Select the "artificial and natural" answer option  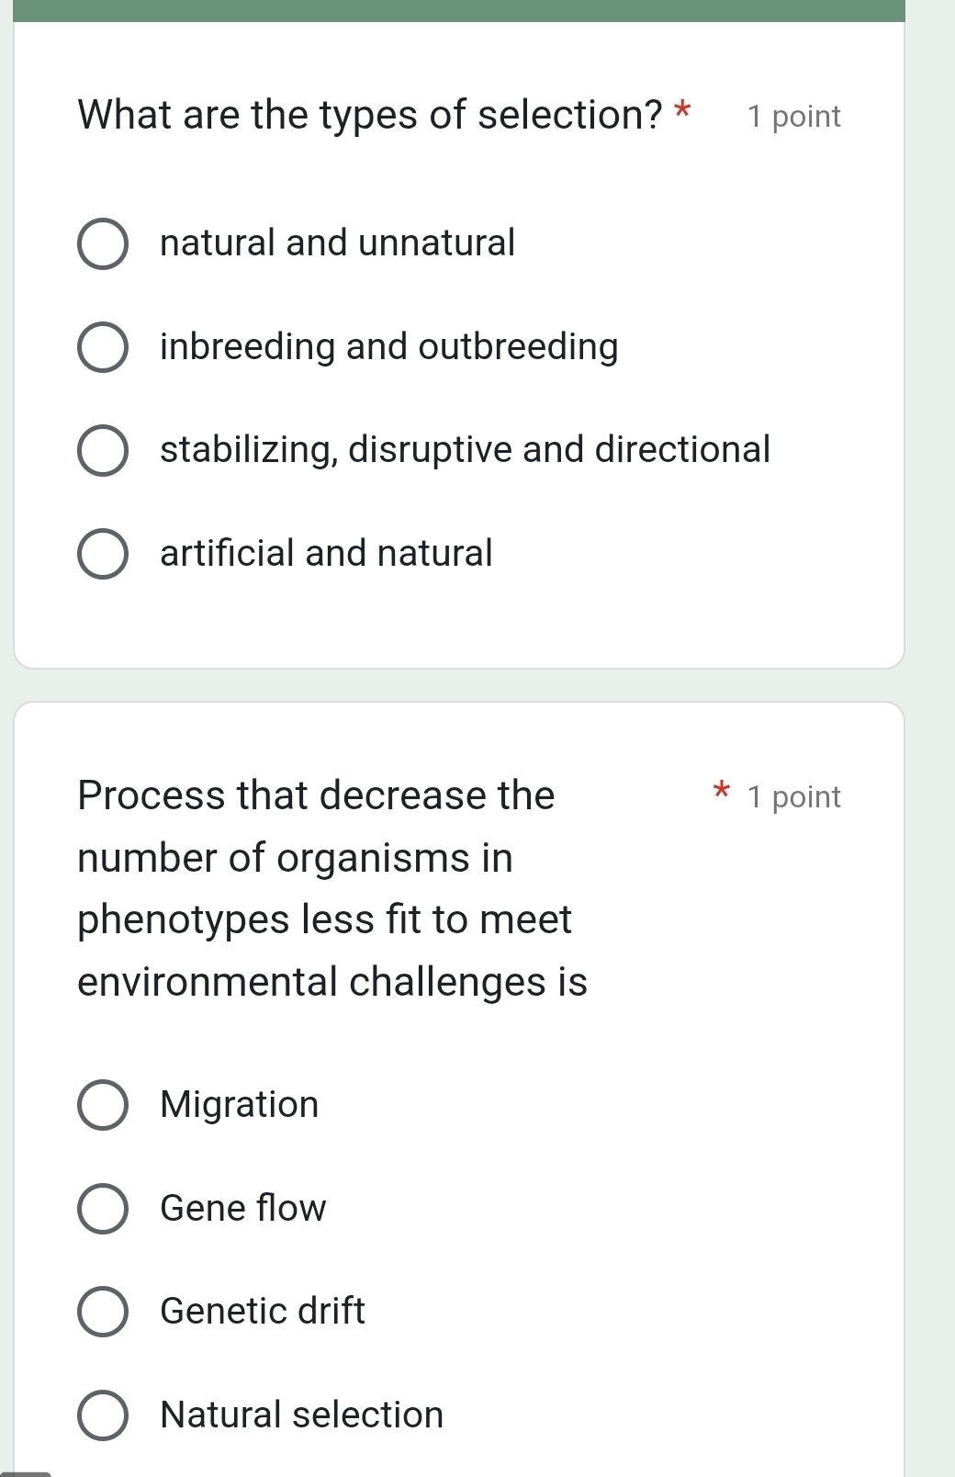[x=103, y=553]
